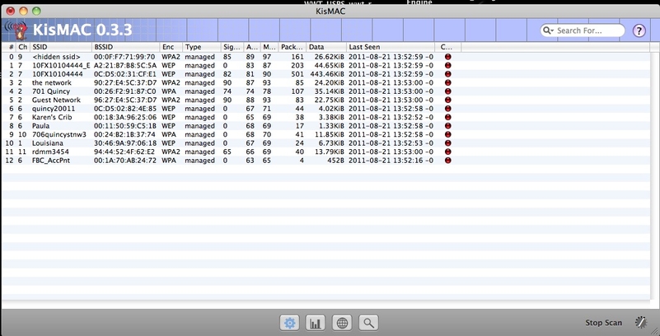Click red status dot for Louisiana network

pyautogui.click(x=447, y=142)
